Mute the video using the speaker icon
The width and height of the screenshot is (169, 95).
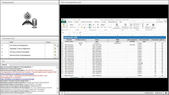[166, 93]
